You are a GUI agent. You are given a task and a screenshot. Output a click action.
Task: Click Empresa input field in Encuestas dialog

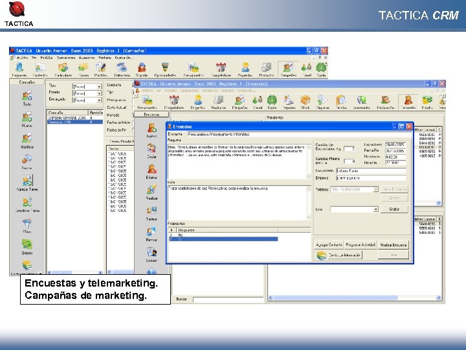pyautogui.click(x=371, y=178)
